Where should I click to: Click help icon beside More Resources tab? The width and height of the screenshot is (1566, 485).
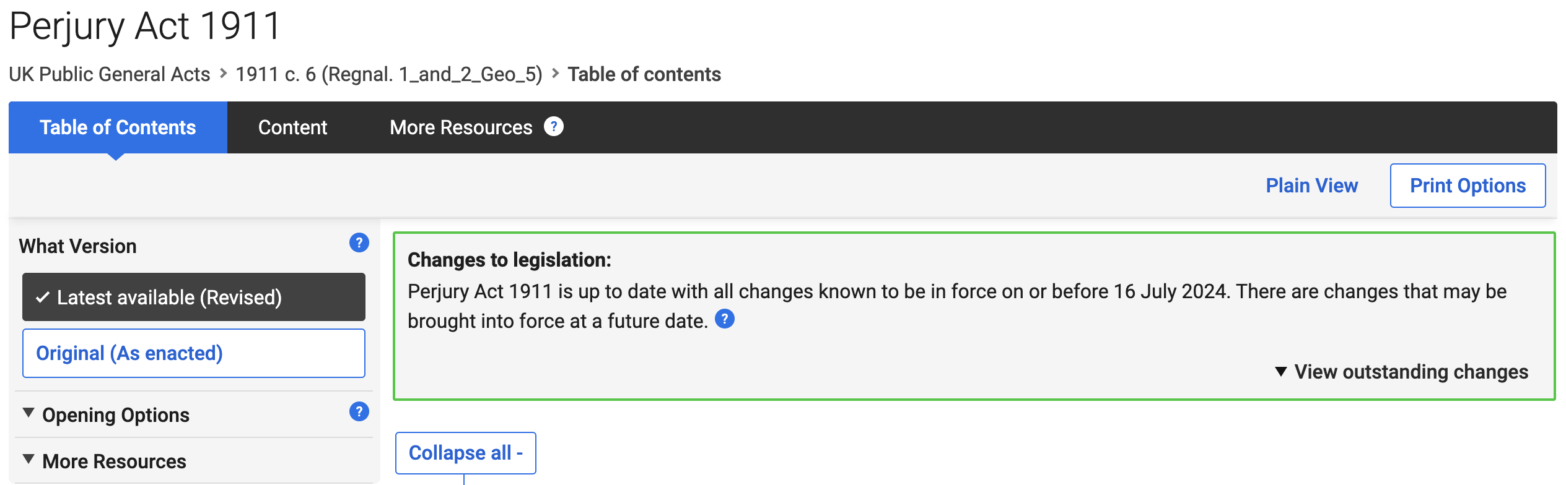[x=553, y=127]
